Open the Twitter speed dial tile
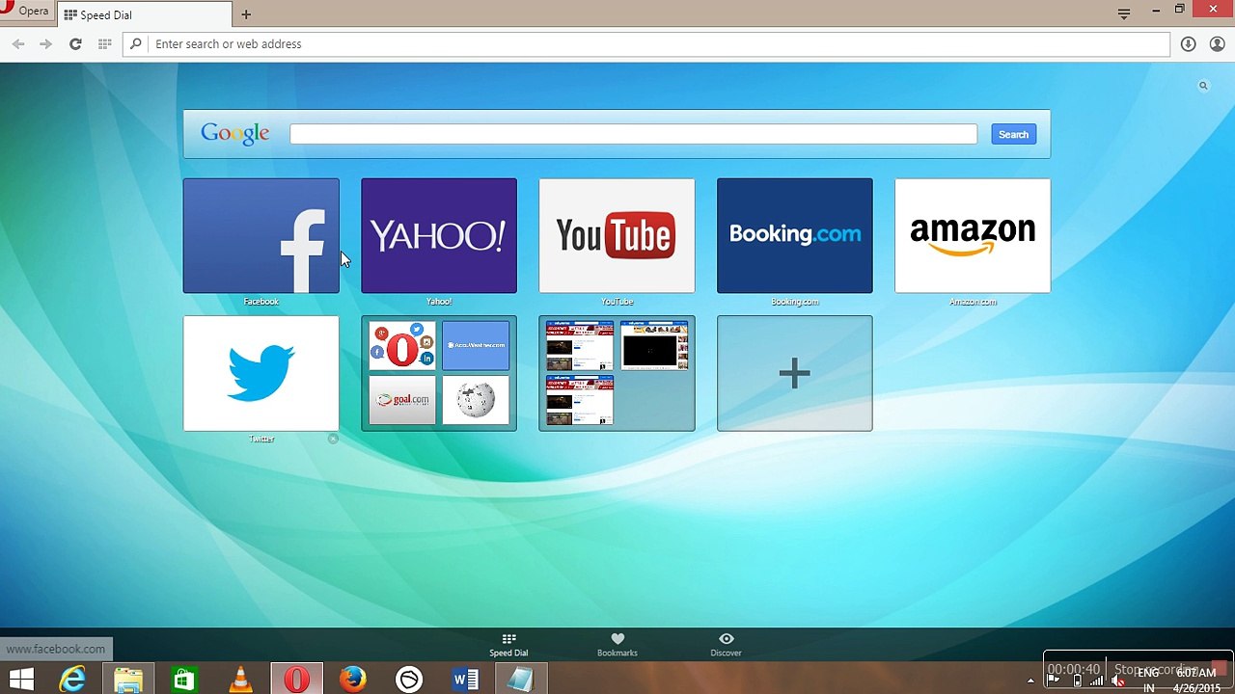Image resolution: width=1235 pixels, height=694 pixels. [x=261, y=373]
